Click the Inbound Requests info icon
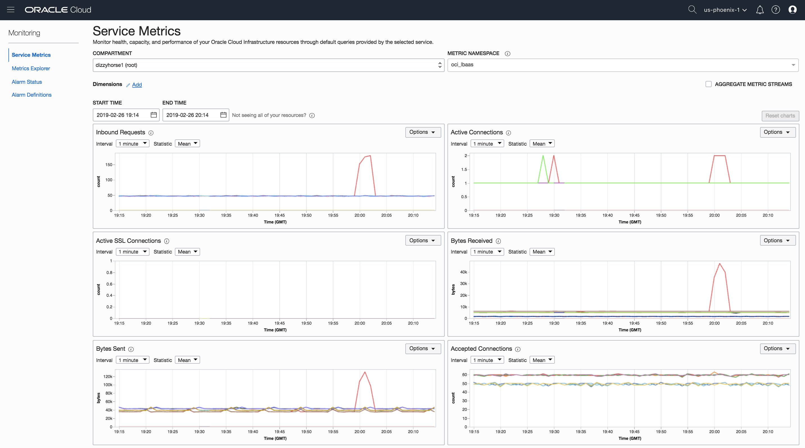This screenshot has height=448, width=805. pyautogui.click(x=151, y=133)
